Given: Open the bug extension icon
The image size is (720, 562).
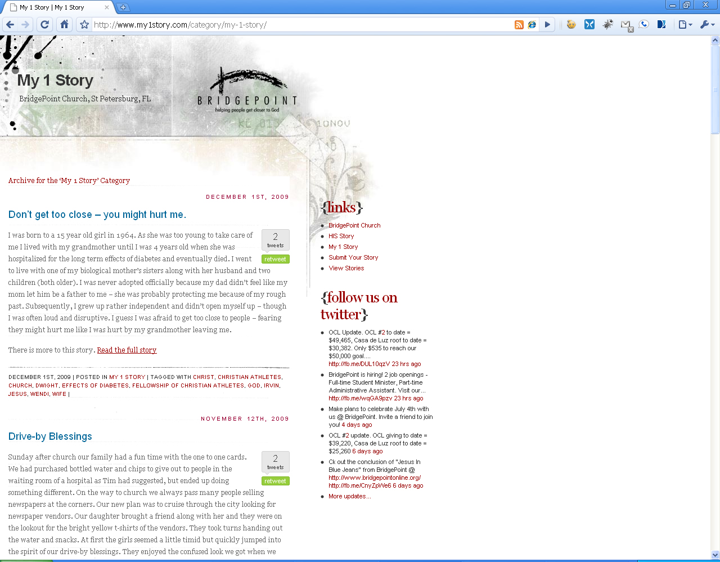Looking at the screenshot, I should click(607, 24).
